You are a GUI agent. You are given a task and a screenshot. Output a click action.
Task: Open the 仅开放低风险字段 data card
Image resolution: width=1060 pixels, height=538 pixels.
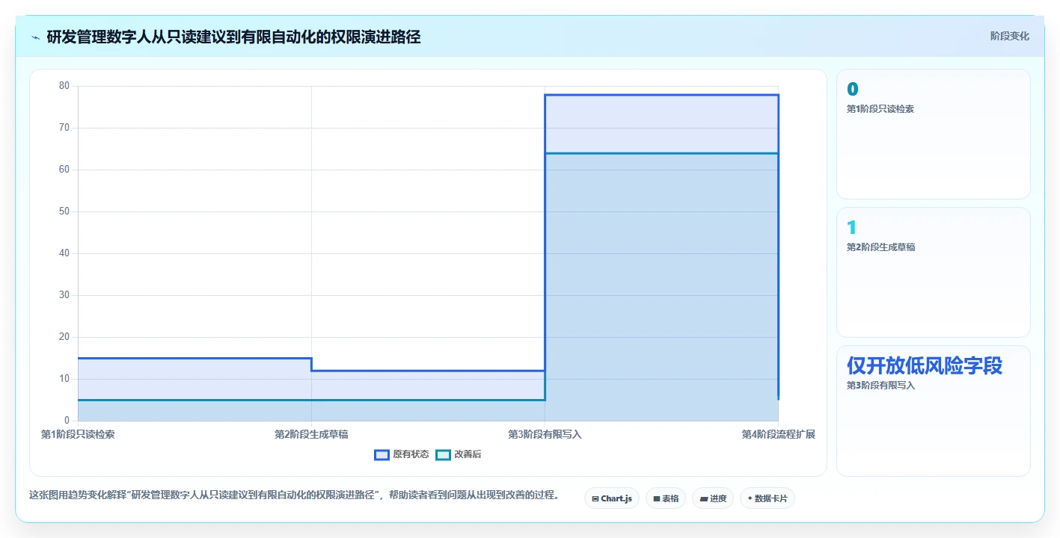tap(933, 410)
